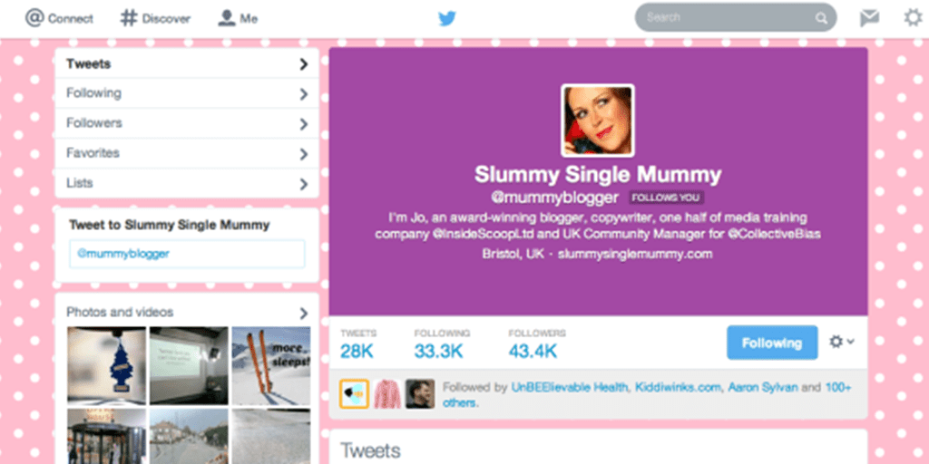929x464 pixels.
Task: Expand the Lists sidebar item
Action: pos(187,183)
